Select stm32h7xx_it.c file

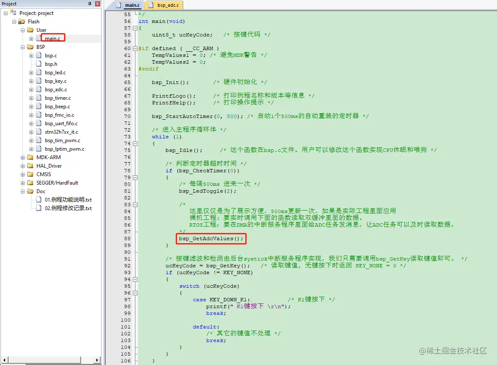tap(62, 132)
